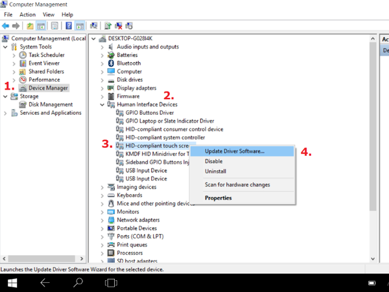Open Properties from the context menu
Image resolution: width=389 pixels, height=292 pixels.
(x=218, y=198)
